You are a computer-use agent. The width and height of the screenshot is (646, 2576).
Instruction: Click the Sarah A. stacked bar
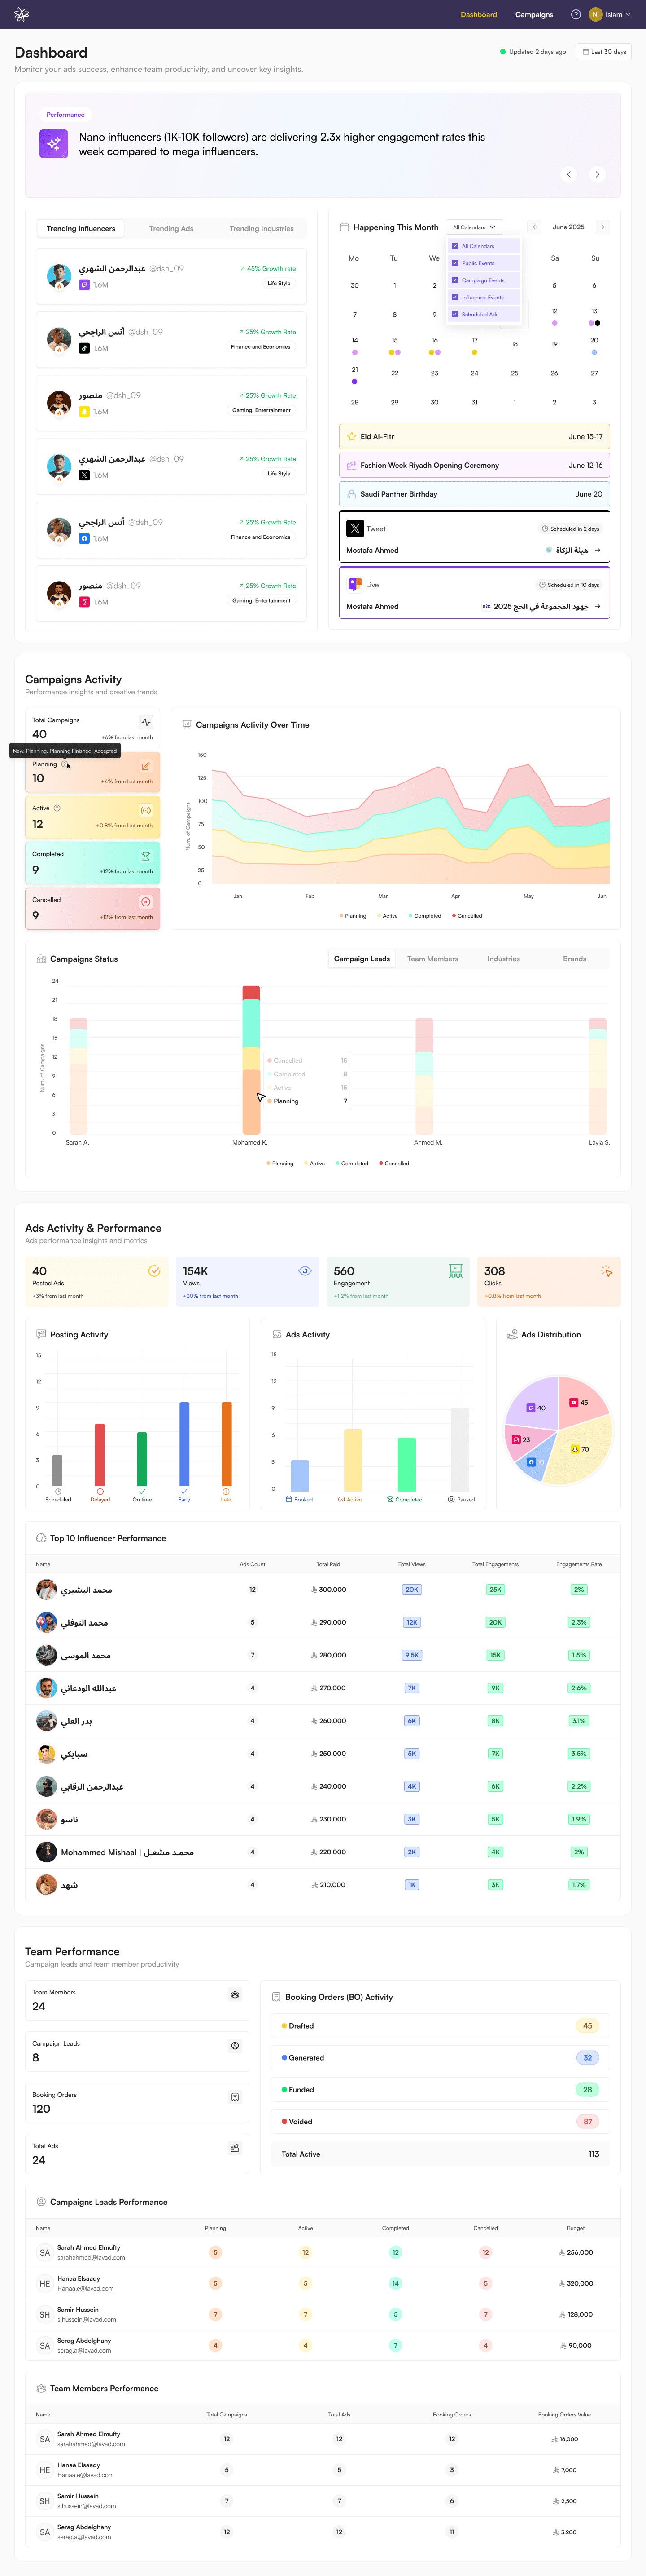[78, 1076]
